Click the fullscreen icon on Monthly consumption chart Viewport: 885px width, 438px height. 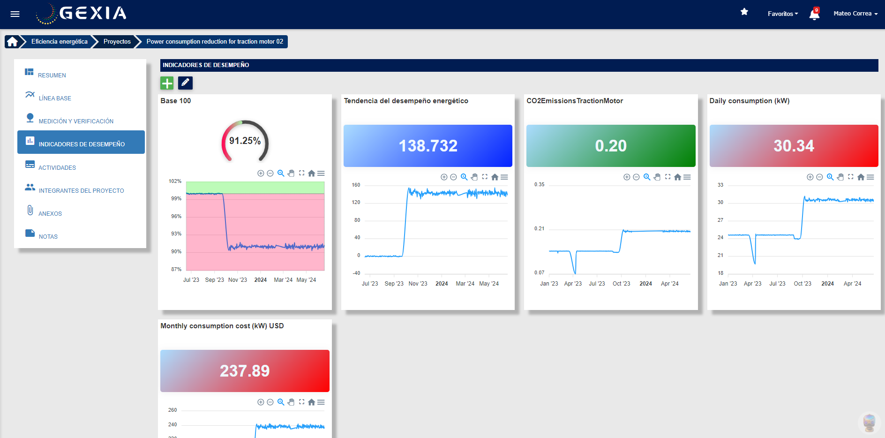click(301, 402)
